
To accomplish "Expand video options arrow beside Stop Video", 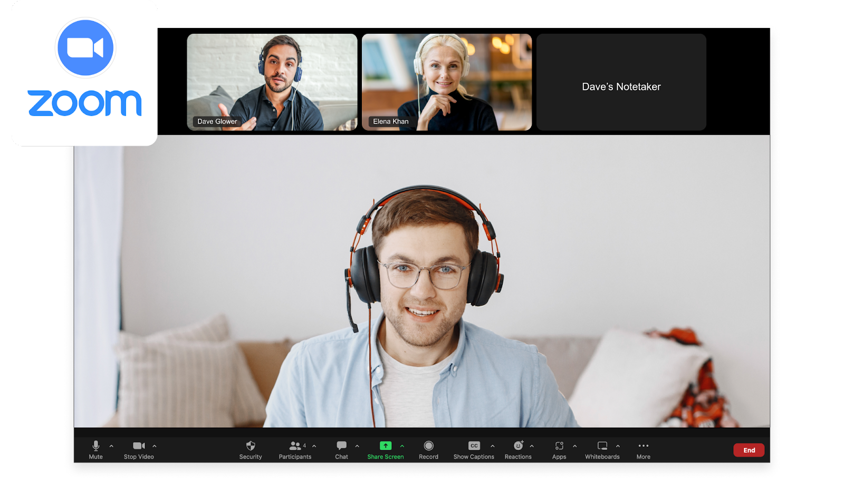I will (x=155, y=446).
